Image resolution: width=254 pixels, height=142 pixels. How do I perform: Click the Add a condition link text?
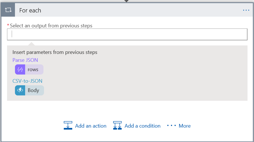point(143,126)
